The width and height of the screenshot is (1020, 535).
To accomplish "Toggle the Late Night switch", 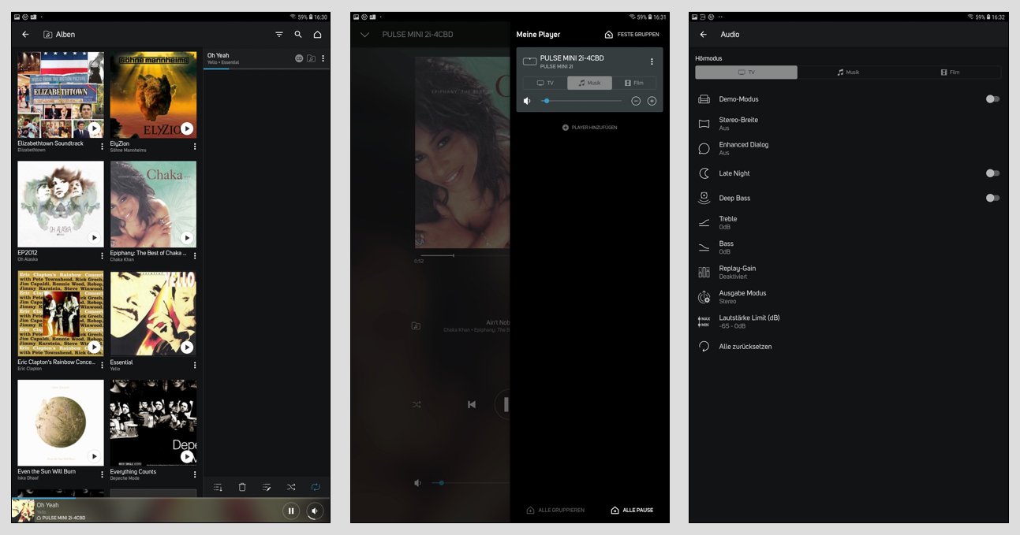I will (992, 173).
